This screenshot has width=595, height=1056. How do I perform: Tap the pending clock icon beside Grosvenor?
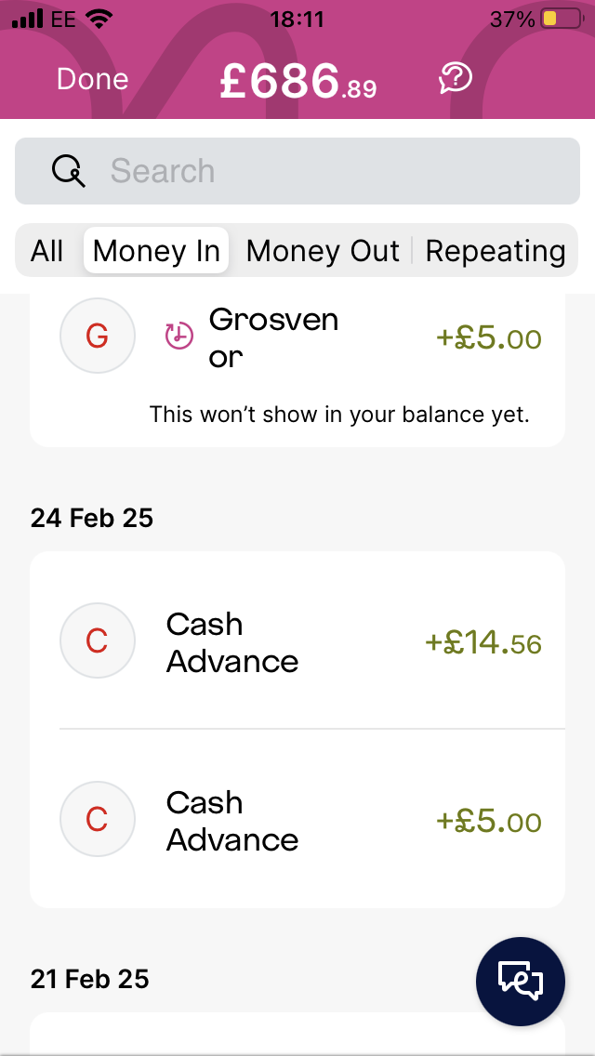(x=179, y=335)
